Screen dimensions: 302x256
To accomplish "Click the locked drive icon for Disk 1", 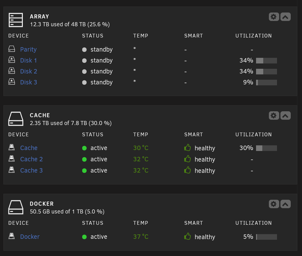I will coord(12,60).
